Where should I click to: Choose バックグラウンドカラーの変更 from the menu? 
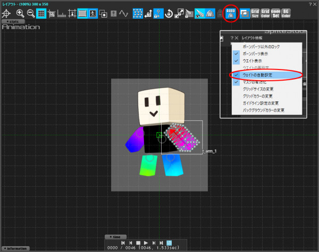tap(264, 110)
